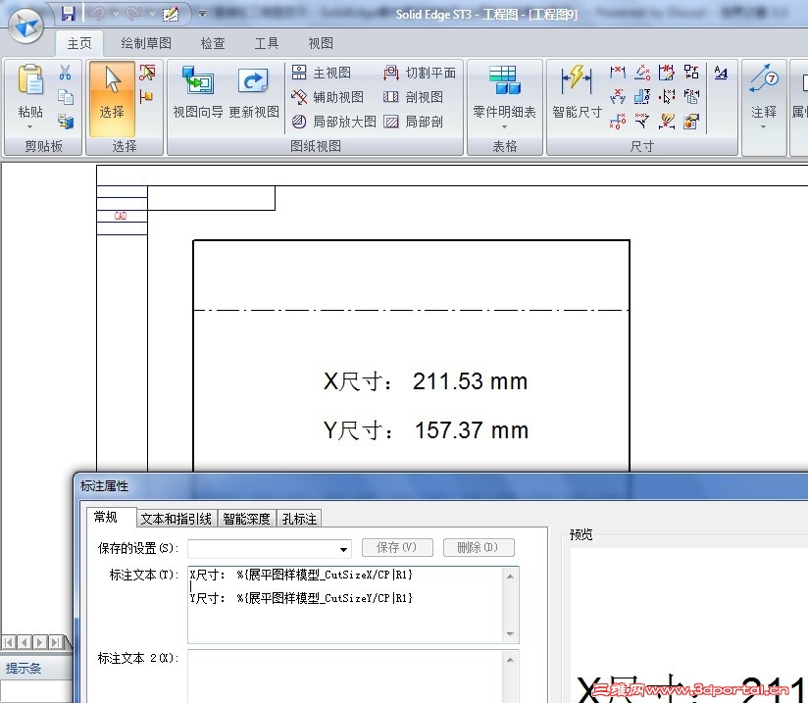Click the yellow flag icon in Select group
Screen dimensions: 808x703
point(146,96)
